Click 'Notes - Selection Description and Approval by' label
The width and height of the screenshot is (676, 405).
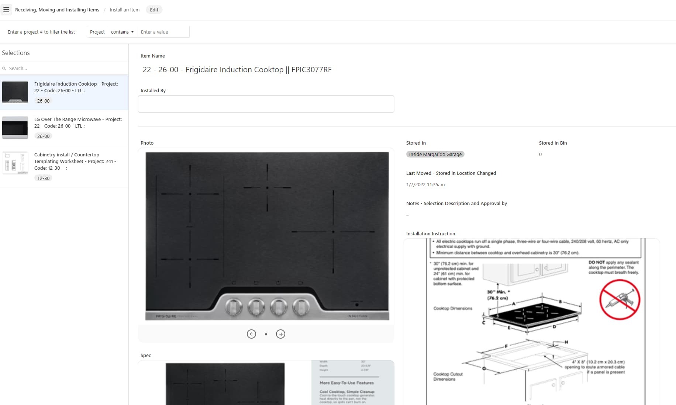point(456,203)
